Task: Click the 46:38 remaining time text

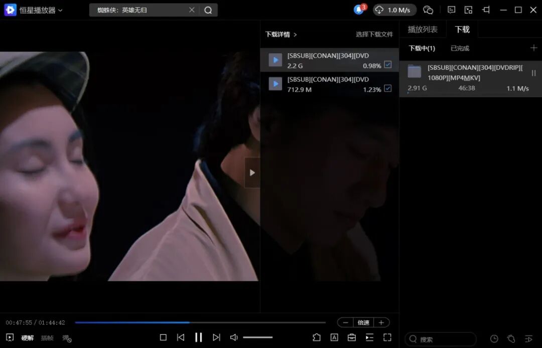Action: pos(466,88)
